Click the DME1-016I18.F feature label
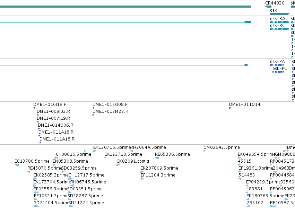This screenshot has height=208, width=295. point(50,105)
